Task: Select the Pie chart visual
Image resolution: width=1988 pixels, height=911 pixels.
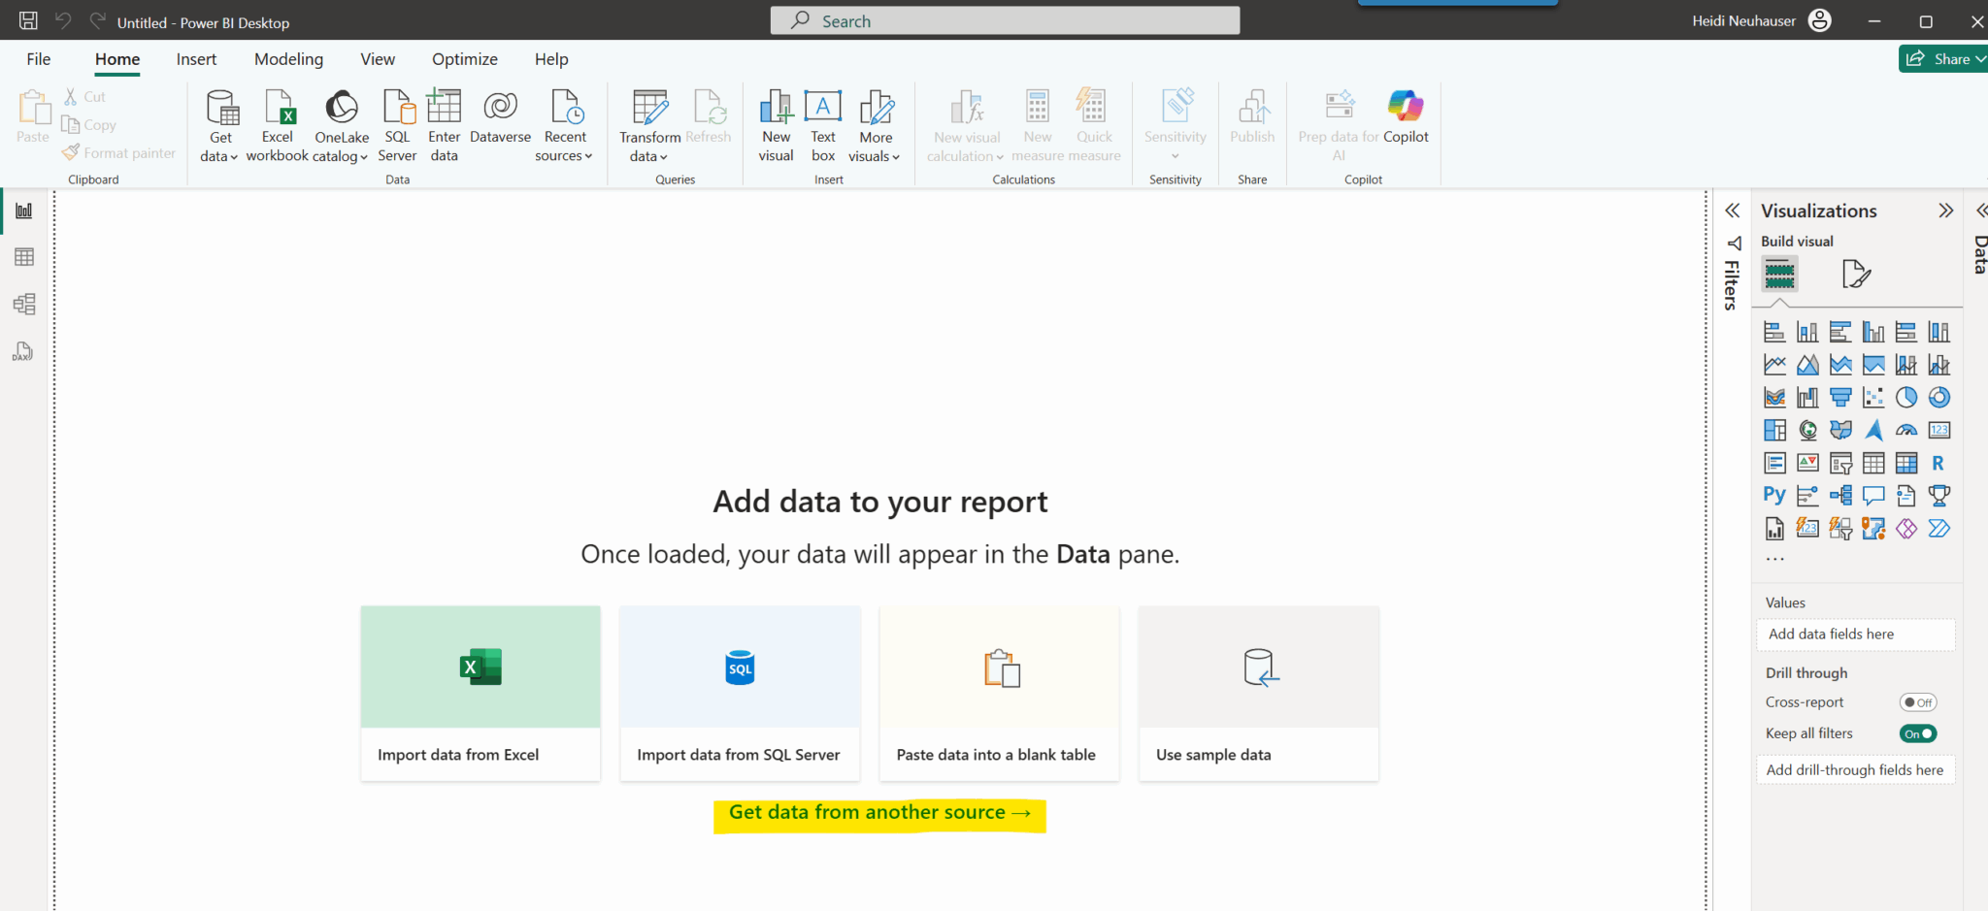Action: 1906,397
